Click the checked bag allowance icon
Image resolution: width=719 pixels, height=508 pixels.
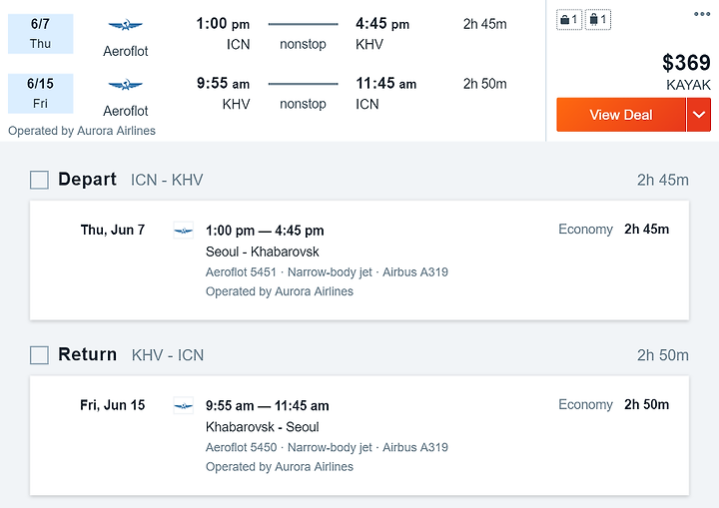point(598,20)
